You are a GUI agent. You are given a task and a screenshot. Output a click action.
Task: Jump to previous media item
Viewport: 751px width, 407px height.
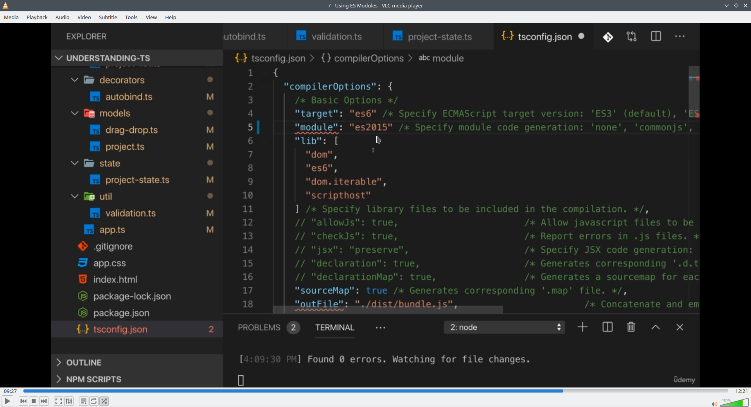click(x=23, y=401)
